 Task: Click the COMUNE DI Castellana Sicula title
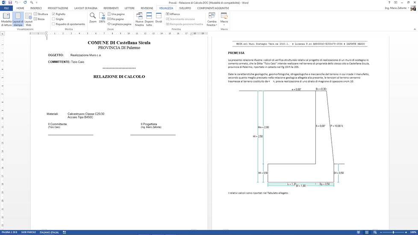tap(119, 43)
